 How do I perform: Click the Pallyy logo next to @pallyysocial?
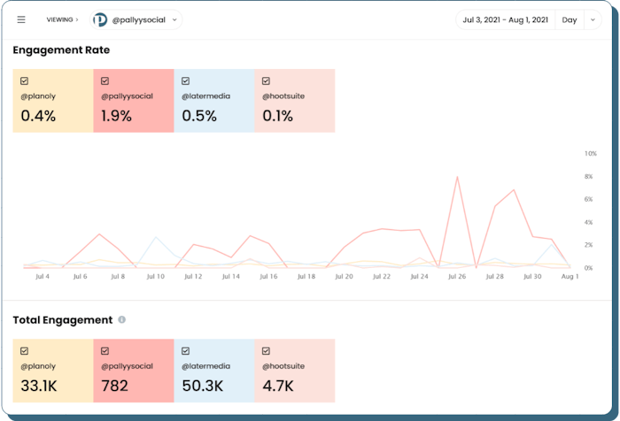pyautogui.click(x=100, y=19)
